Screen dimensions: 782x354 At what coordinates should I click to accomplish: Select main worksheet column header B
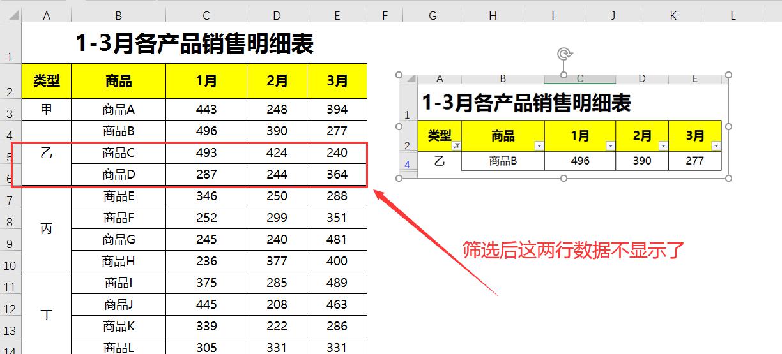click(x=119, y=16)
